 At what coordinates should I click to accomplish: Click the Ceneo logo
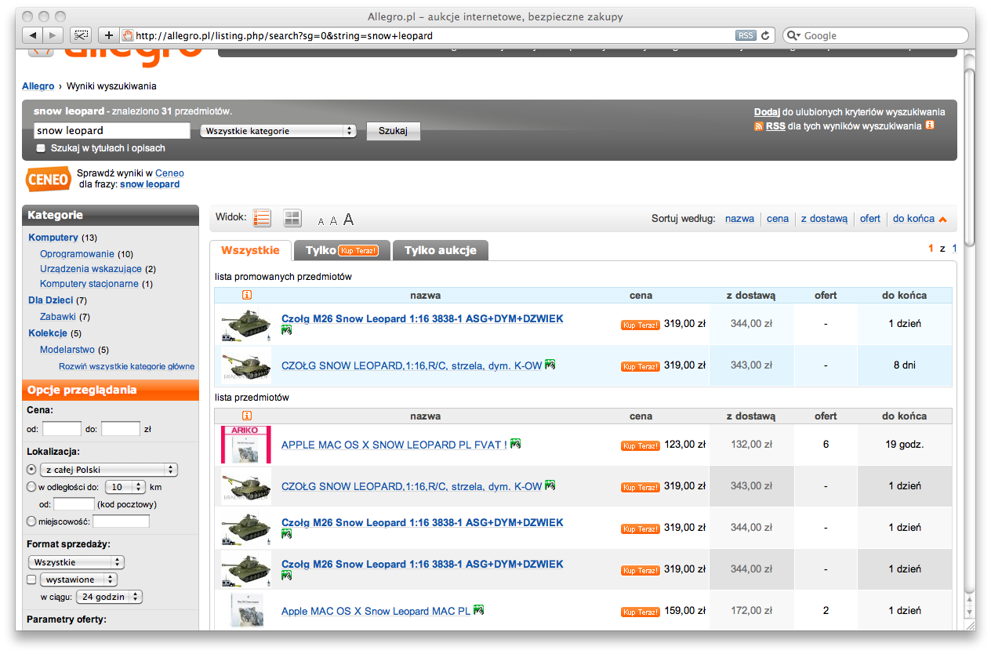coord(49,180)
